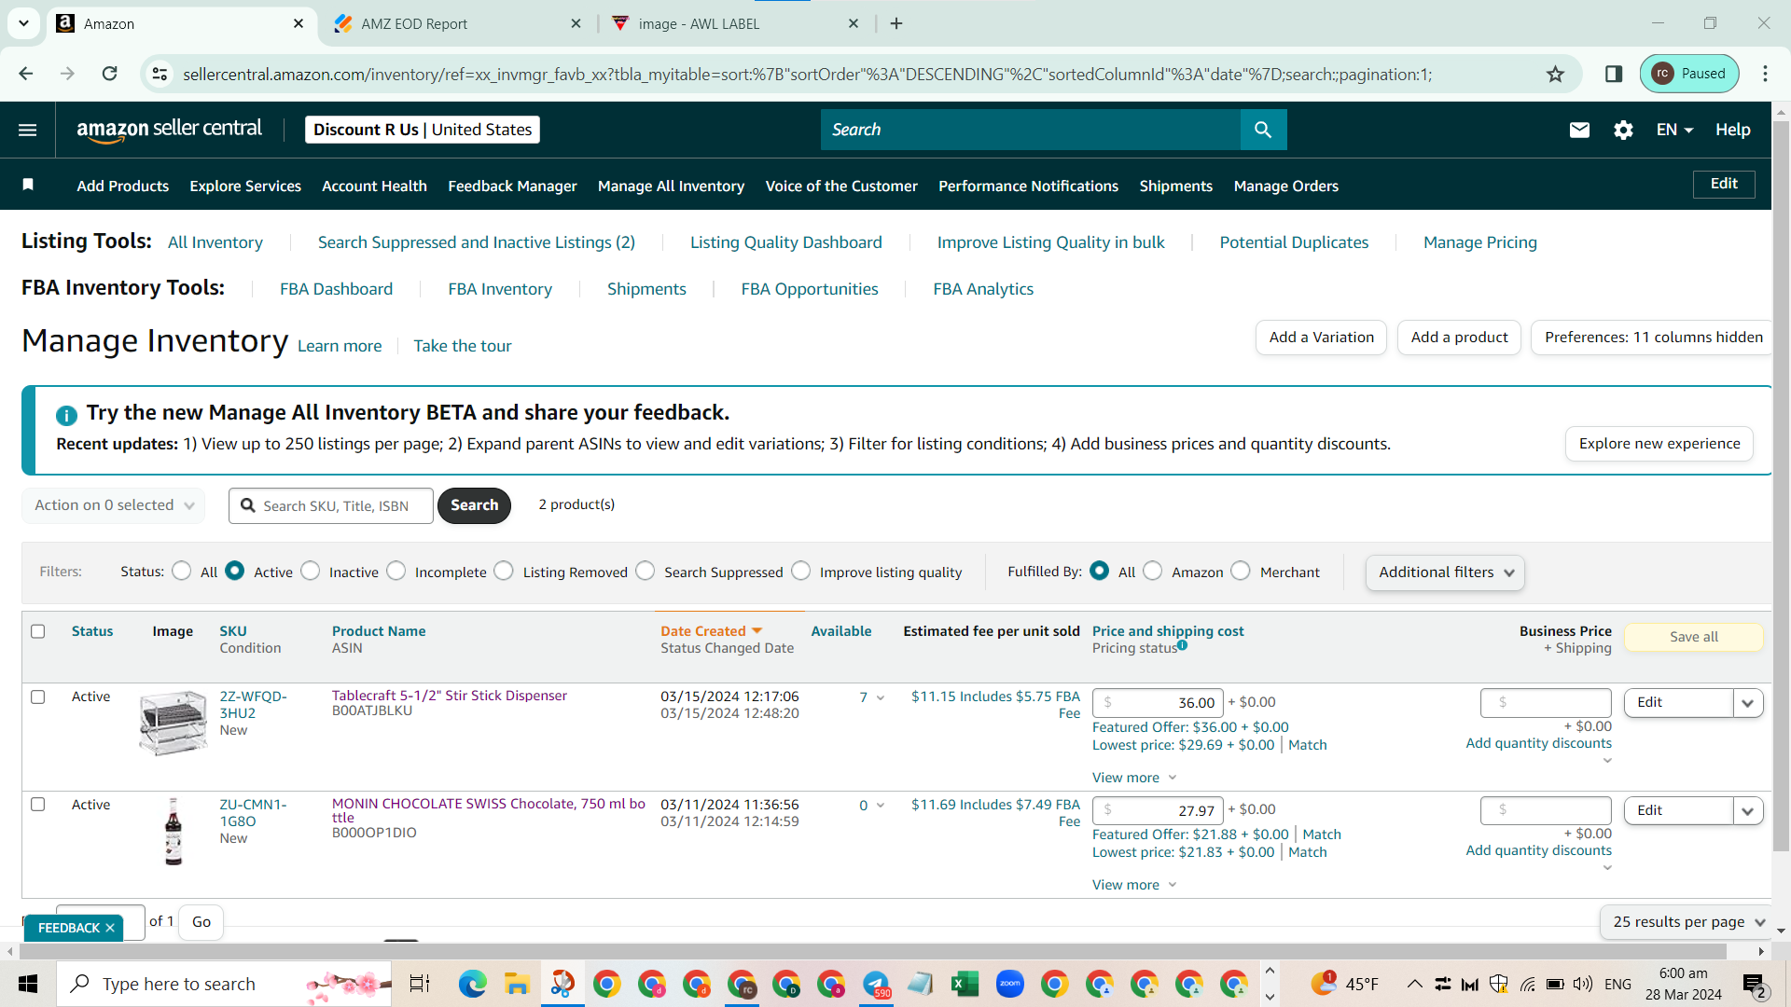Go back with the browser back arrow

tap(26, 74)
